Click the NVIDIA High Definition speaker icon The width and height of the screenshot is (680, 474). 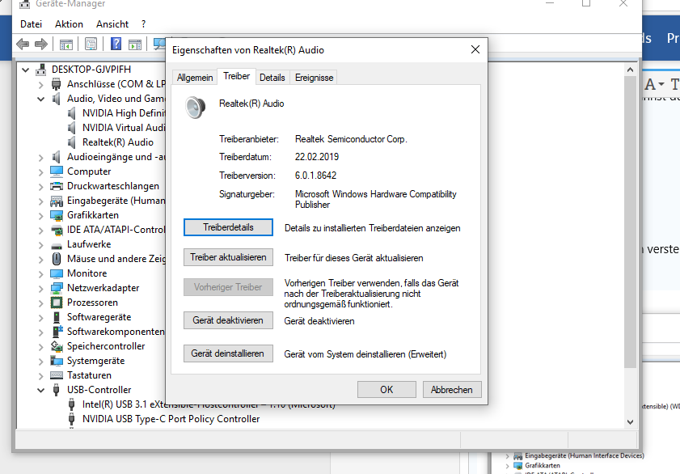pyautogui.click(x=72, y=113)
